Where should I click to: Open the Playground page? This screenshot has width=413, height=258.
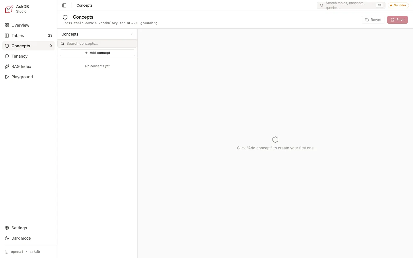coord(28,77)
